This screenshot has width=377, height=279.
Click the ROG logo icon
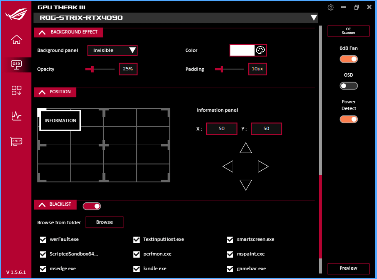[x=16, y=14]
